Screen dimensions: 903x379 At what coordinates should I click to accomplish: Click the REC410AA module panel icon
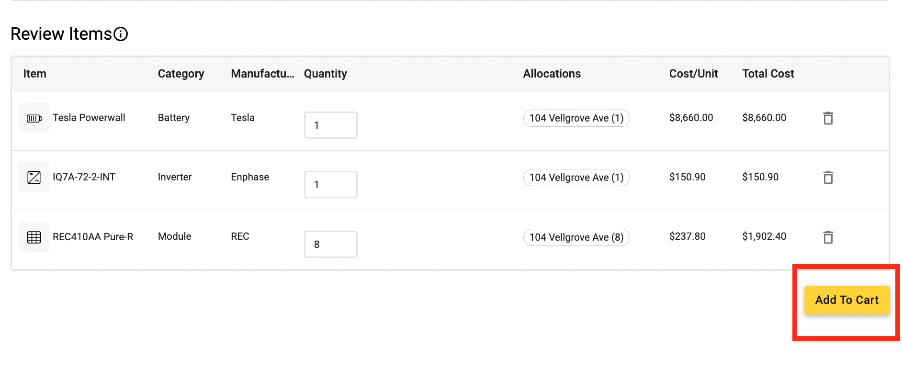click(34, 237)
